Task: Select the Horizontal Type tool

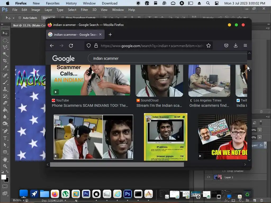Action: coord(5,138)
